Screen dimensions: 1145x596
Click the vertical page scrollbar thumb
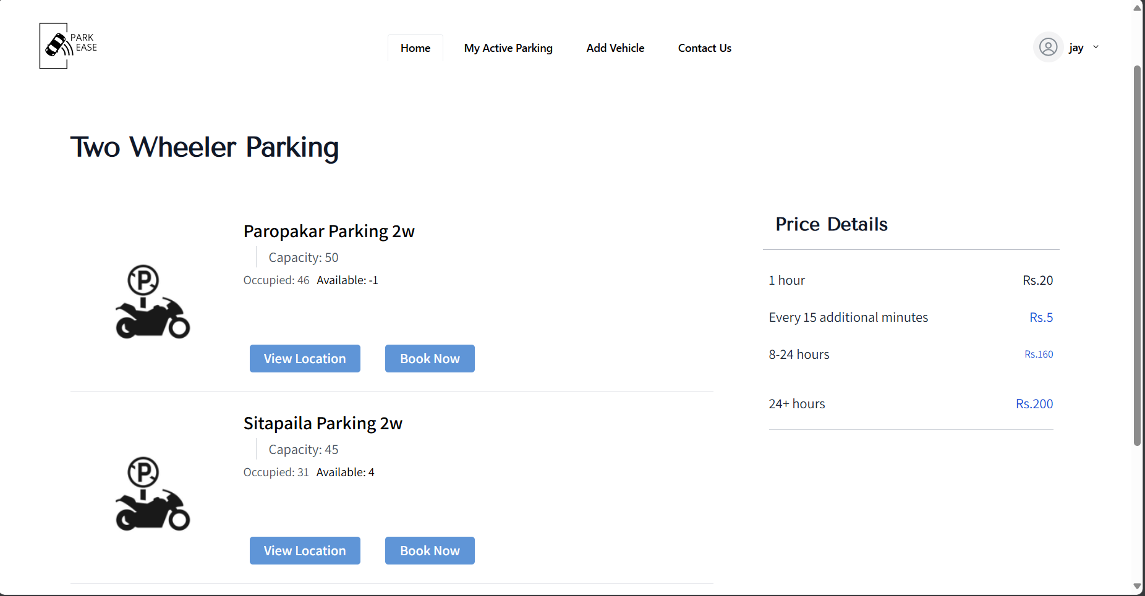(1137, 253)
